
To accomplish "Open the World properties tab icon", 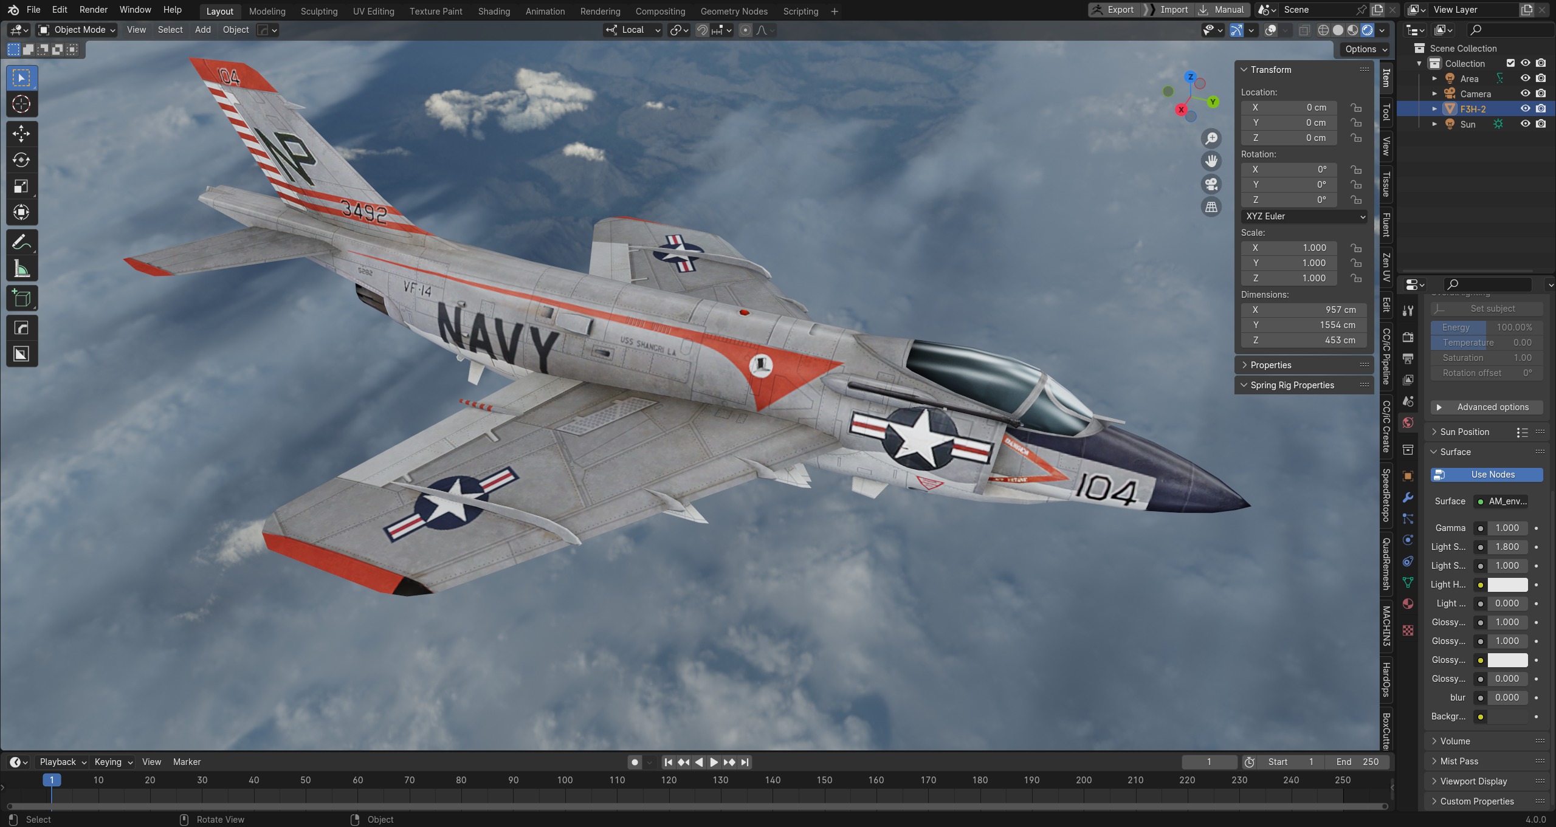I will (x=1408, y=423).
